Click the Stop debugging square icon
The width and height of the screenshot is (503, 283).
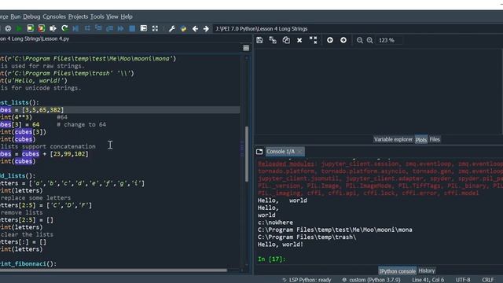pos(132,28)
